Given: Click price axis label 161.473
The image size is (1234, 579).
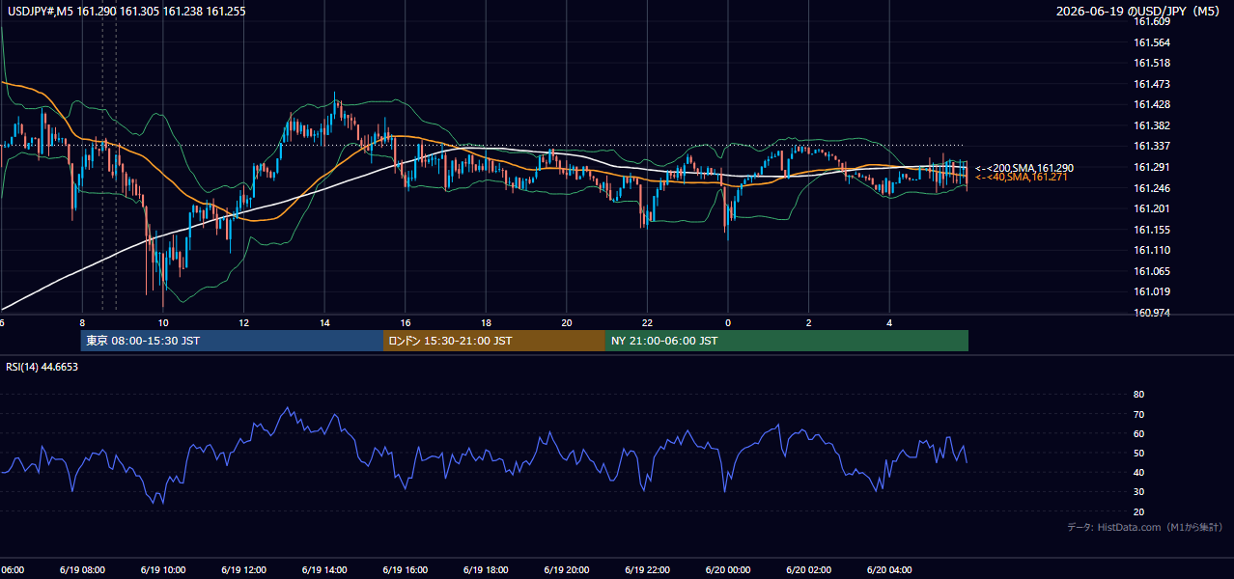Looking at the screenshot, I should [1151, 84].
